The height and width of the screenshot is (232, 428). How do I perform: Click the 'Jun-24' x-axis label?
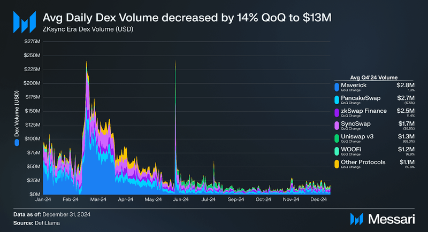point(181,199)
